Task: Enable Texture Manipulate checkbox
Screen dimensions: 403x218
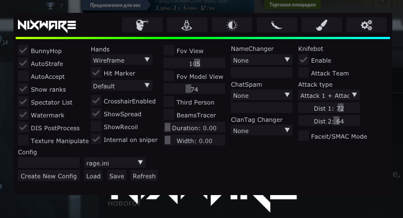Action: click(x=23, y=140)
